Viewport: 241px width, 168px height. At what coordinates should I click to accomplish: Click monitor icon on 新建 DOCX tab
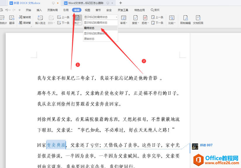click(53, 3)
